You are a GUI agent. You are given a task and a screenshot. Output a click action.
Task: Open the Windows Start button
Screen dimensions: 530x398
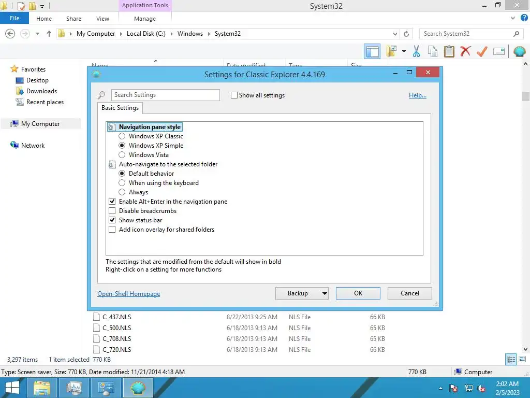(x=12, y=388)
